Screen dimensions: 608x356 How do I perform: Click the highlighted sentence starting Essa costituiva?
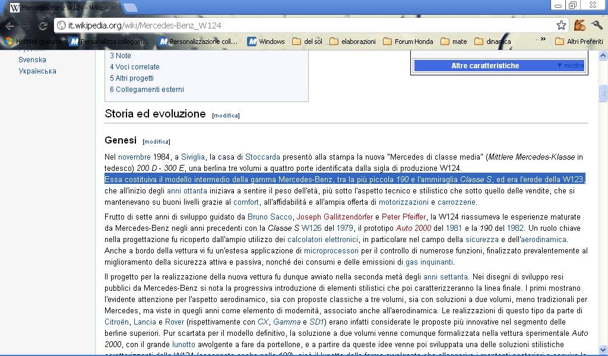[x=345, y=179]
